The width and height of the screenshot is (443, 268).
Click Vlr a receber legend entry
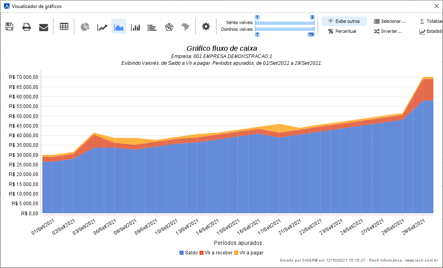[x=216, y=253]
